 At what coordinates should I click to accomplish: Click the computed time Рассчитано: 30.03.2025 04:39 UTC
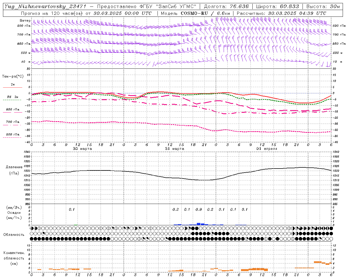coord(281,13)
